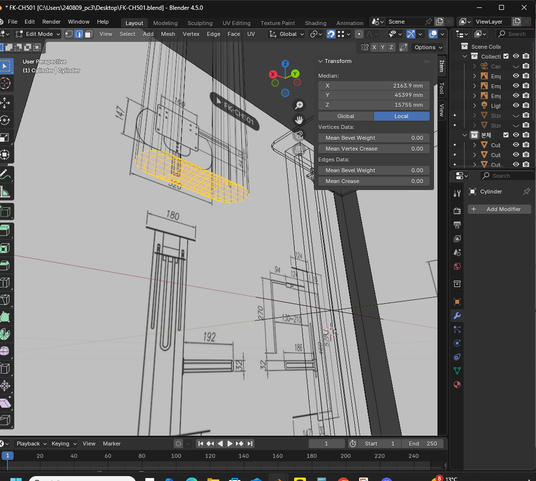Click the Add Modifier button
The width and height of the screenshot is (536, 481).
(x=500, y=209)
